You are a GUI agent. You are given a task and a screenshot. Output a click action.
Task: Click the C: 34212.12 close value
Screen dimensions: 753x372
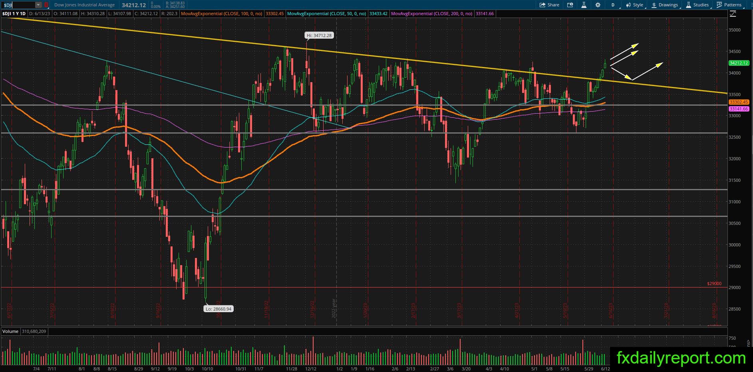click(146, 14)
